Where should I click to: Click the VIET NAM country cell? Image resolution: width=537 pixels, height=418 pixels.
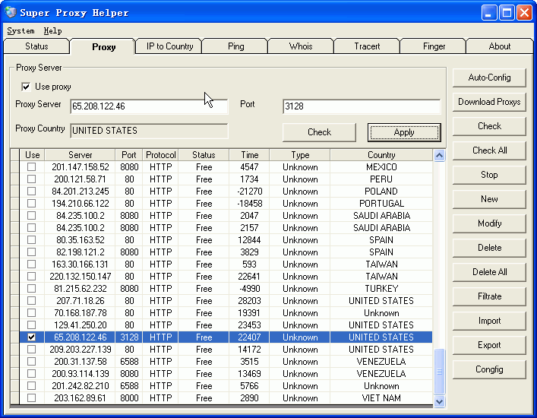tap(381, 398)
